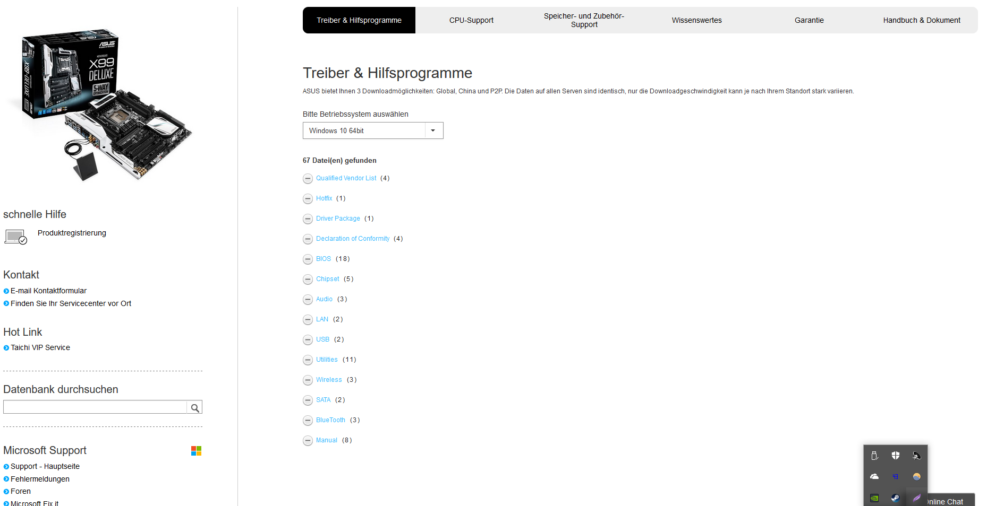Screen dimensions: 987x506
Task: Toggle the Chipset section minus icon
Action: click(308, 280)
